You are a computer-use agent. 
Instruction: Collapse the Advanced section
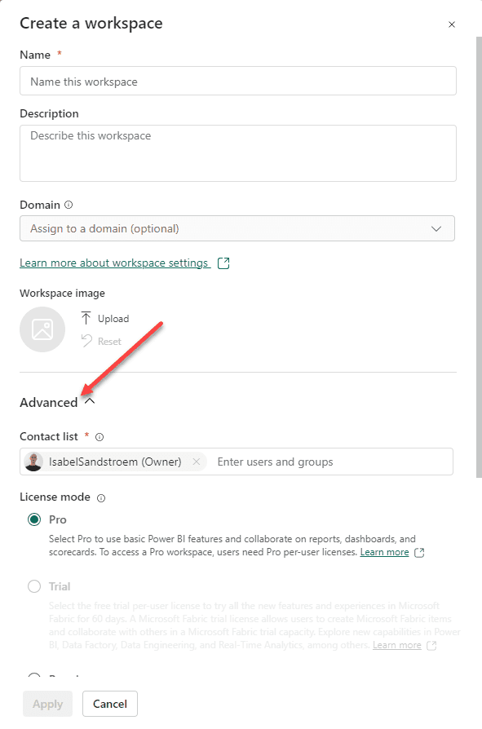coord(90,402)
